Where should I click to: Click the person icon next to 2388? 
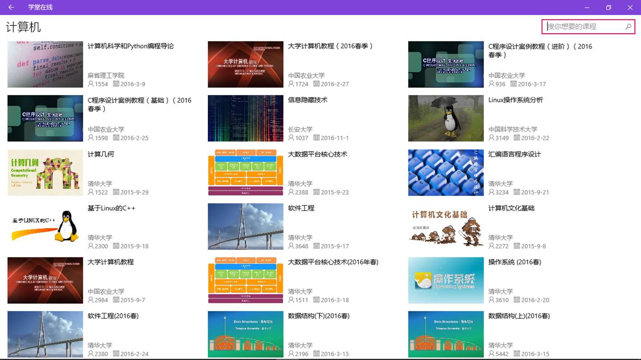(291, 192)
